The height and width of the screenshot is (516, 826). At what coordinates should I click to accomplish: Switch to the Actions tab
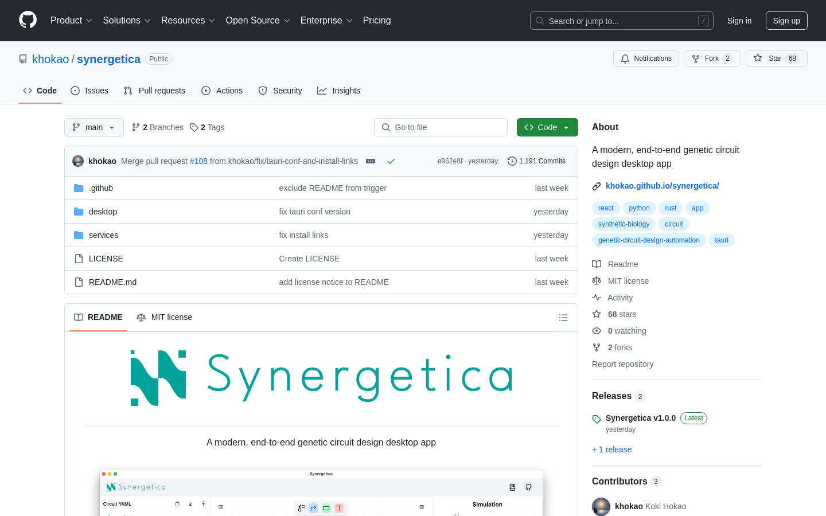pyautogui.click(x=222, y=91)
